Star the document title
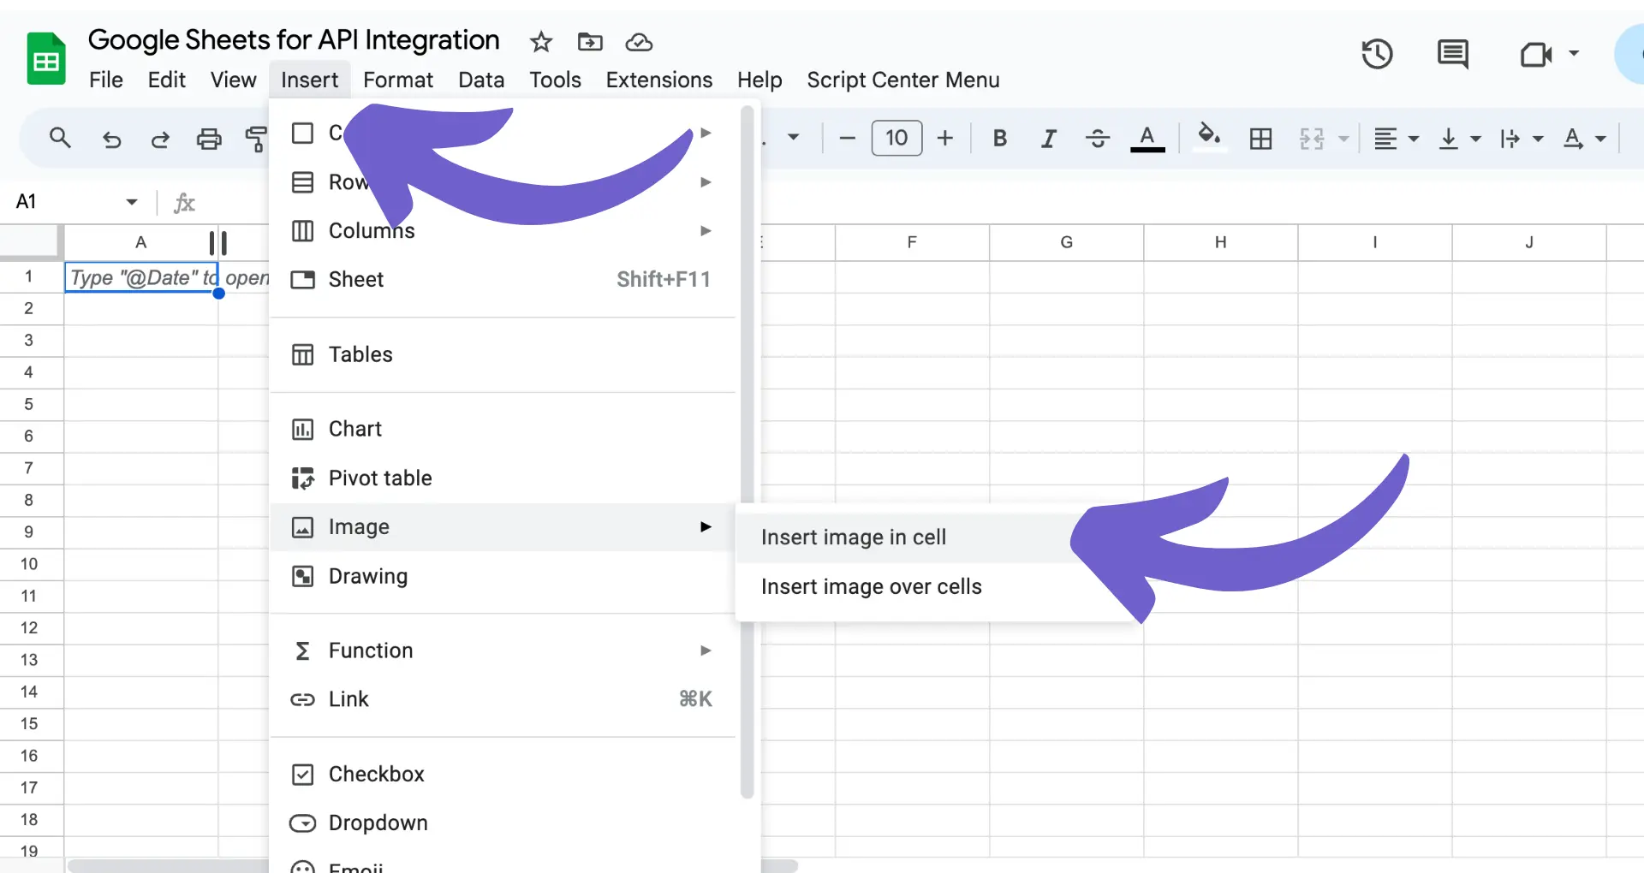This screenshot has width=1644, height=873. click(x=540, y=41)
